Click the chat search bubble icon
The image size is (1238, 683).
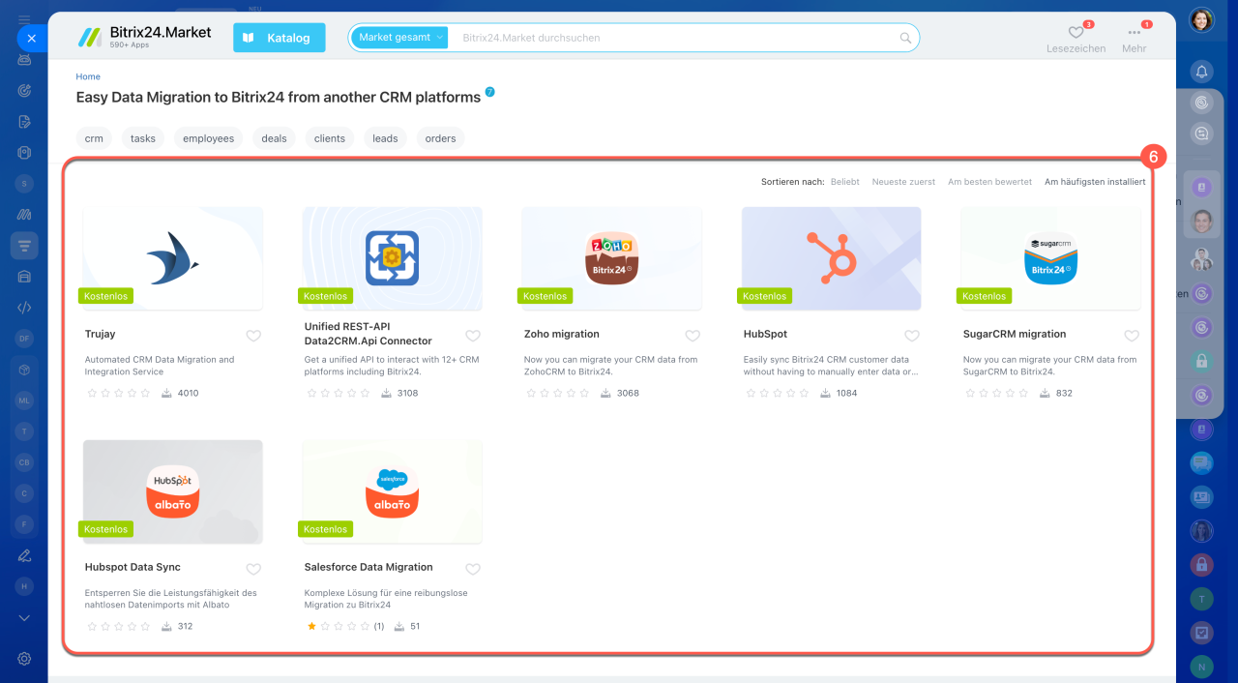[1201, 134]
